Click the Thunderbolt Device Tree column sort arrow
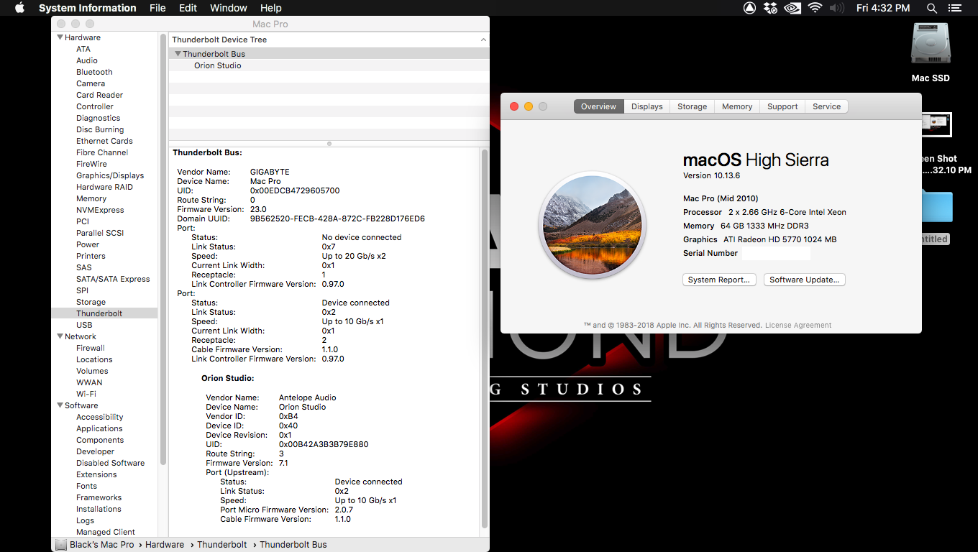The height and width of the screenshot is (552, 978). point(483,40)
